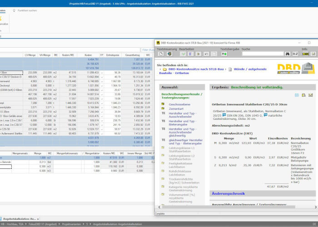Click the Gesamtbetrag column header
This screenshot has height=227, width=318.
point(133,55)
